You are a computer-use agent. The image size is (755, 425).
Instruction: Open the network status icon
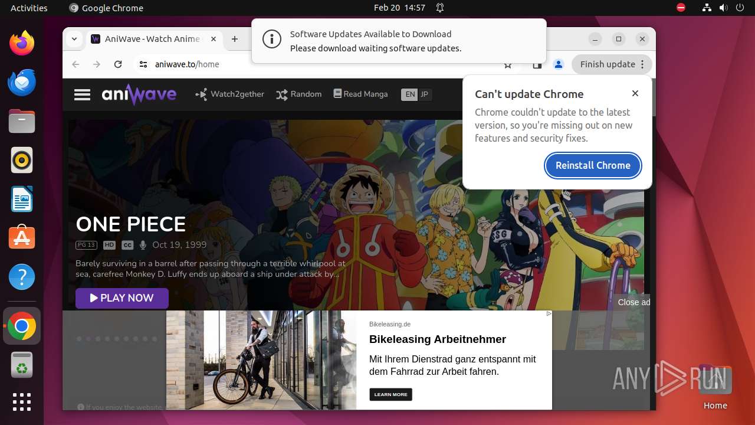point(707,8)
